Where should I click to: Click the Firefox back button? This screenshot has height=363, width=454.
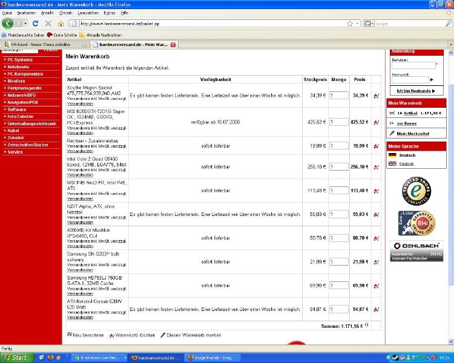point(7,24)
